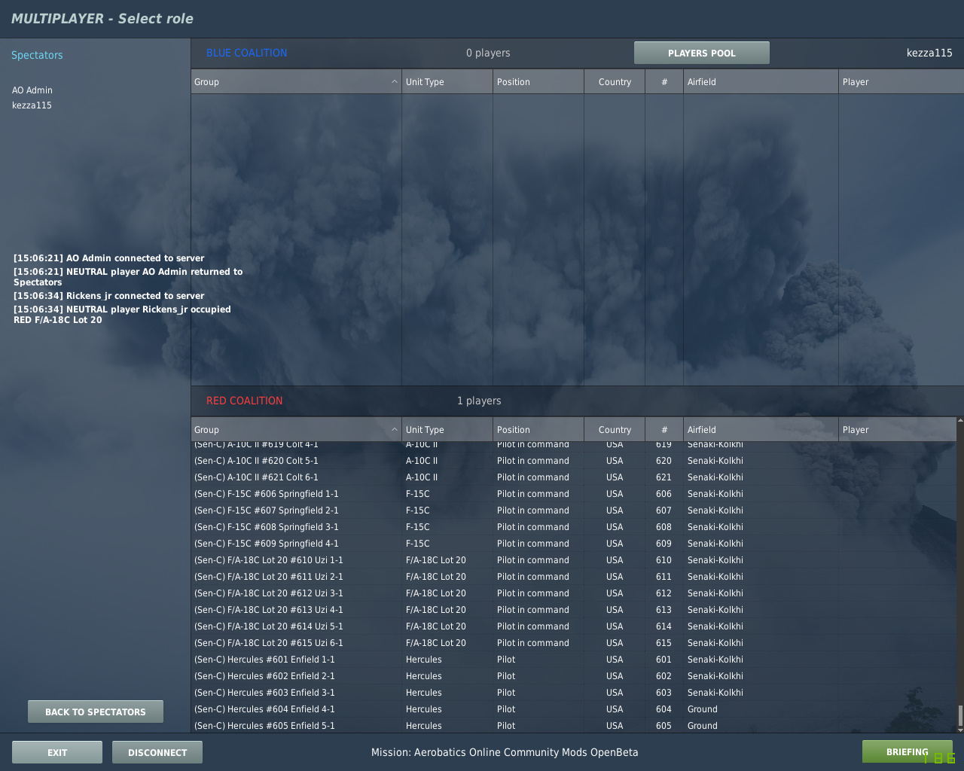Select the A-10C II #621 Colt 6-1 slot
This screenshot has height=771, width=964.
(x=574, y=477)
